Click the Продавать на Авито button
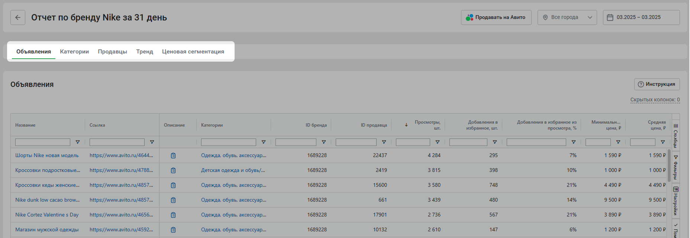690x238 pixels. pos(496,17)
